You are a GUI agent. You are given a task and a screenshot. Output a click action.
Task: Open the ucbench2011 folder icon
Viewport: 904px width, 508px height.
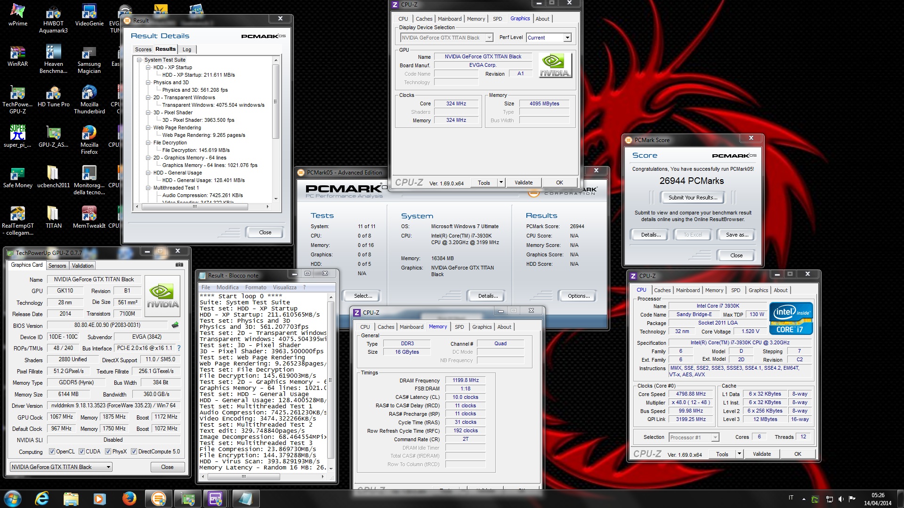click(53, 177)
